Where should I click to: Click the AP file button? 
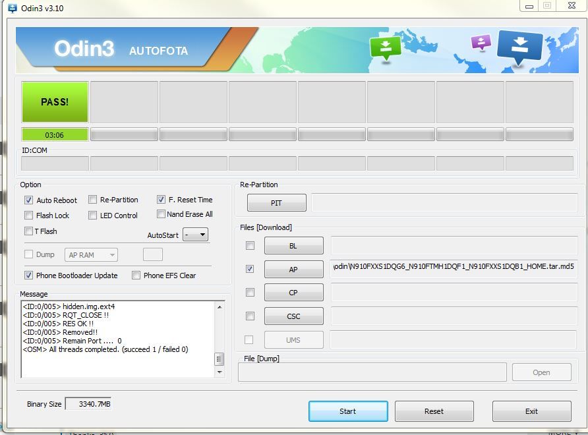tap(293, 270)
